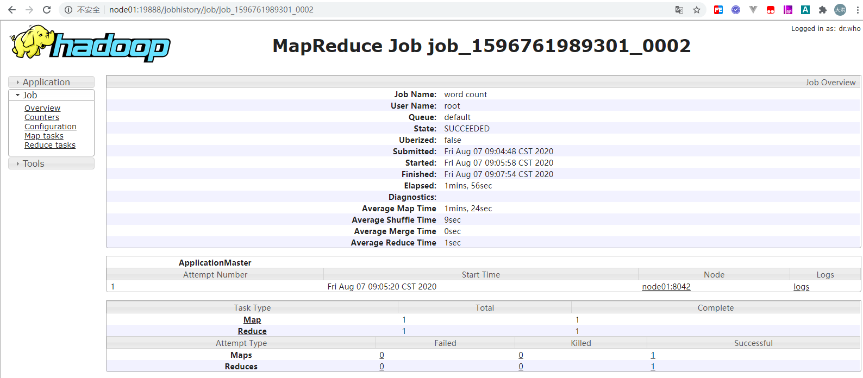Go back with the browser back arrow

point(12,10)
